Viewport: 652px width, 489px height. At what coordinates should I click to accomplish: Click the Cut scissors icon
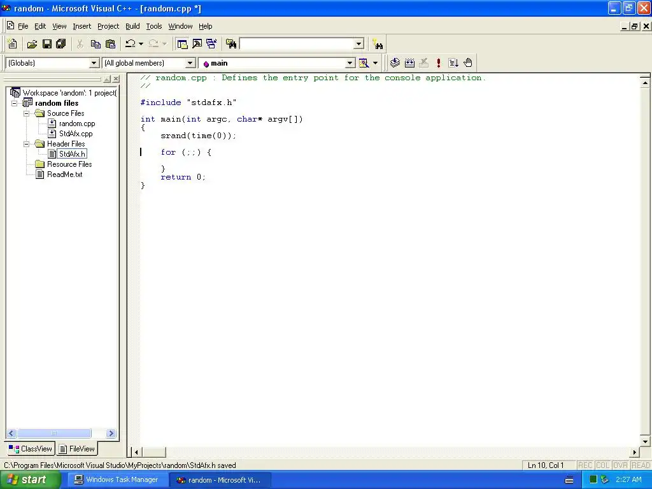coord(80,44)
